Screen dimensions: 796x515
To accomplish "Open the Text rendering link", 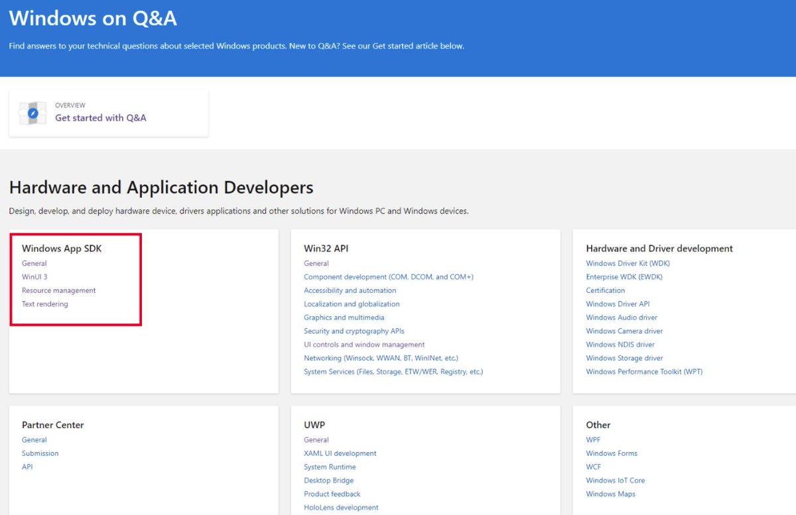I will pyautogui.click(x=45, y=304).
